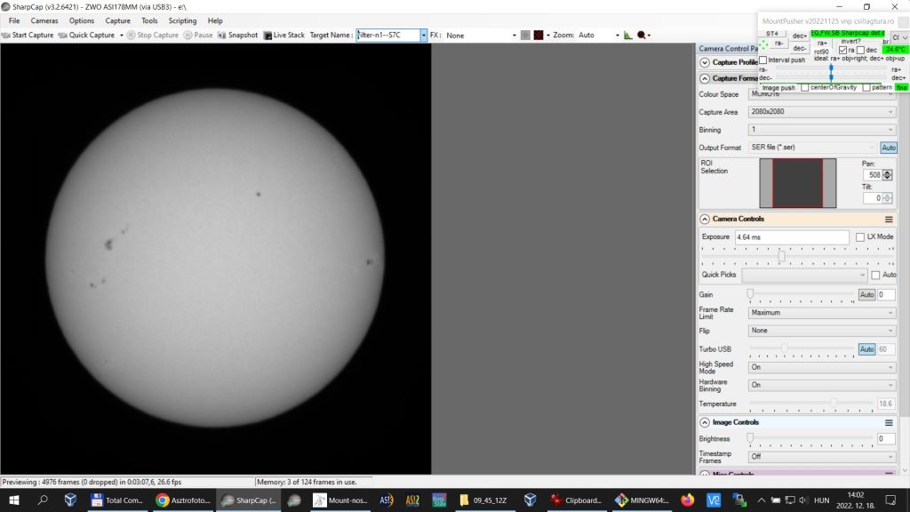The height and width of the screenshot is (512, 910).
Task: Click the Gain slider handle
Action: tap(750, 294)
